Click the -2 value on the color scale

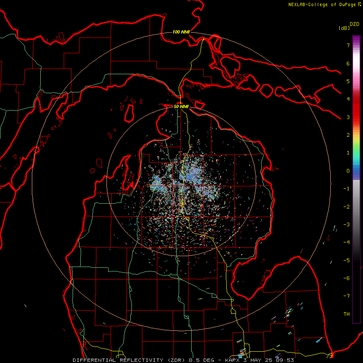click(x=346, y=207)
